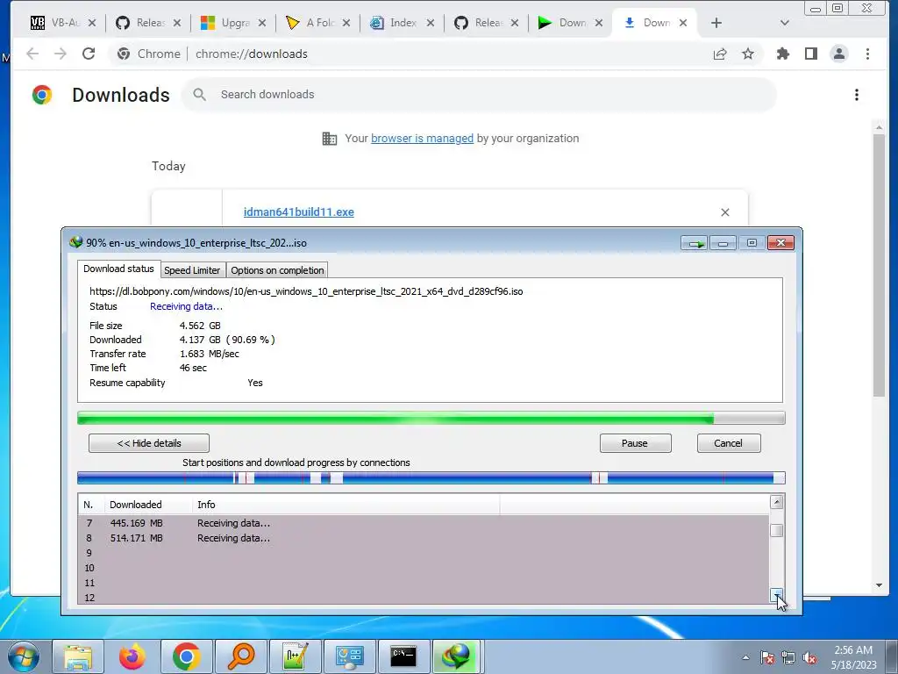Select connection row 7 with 445.169 MB

pos(424,523)
